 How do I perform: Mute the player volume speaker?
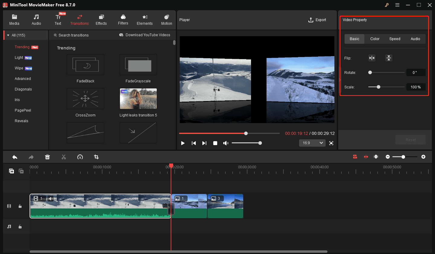pyautogui.click(x=226, y=143)
